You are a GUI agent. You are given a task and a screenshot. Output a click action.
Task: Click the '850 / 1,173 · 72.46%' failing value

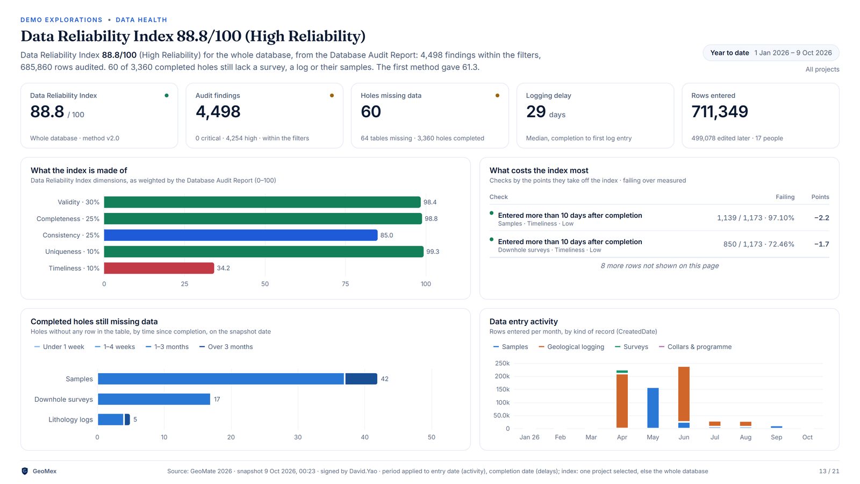758,244
